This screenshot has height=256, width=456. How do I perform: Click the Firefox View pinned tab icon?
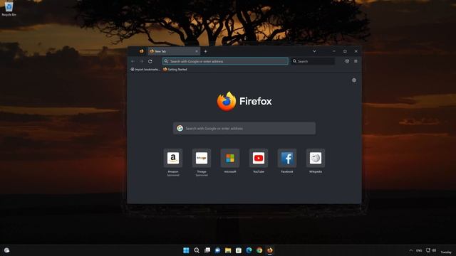click(142, 51)
